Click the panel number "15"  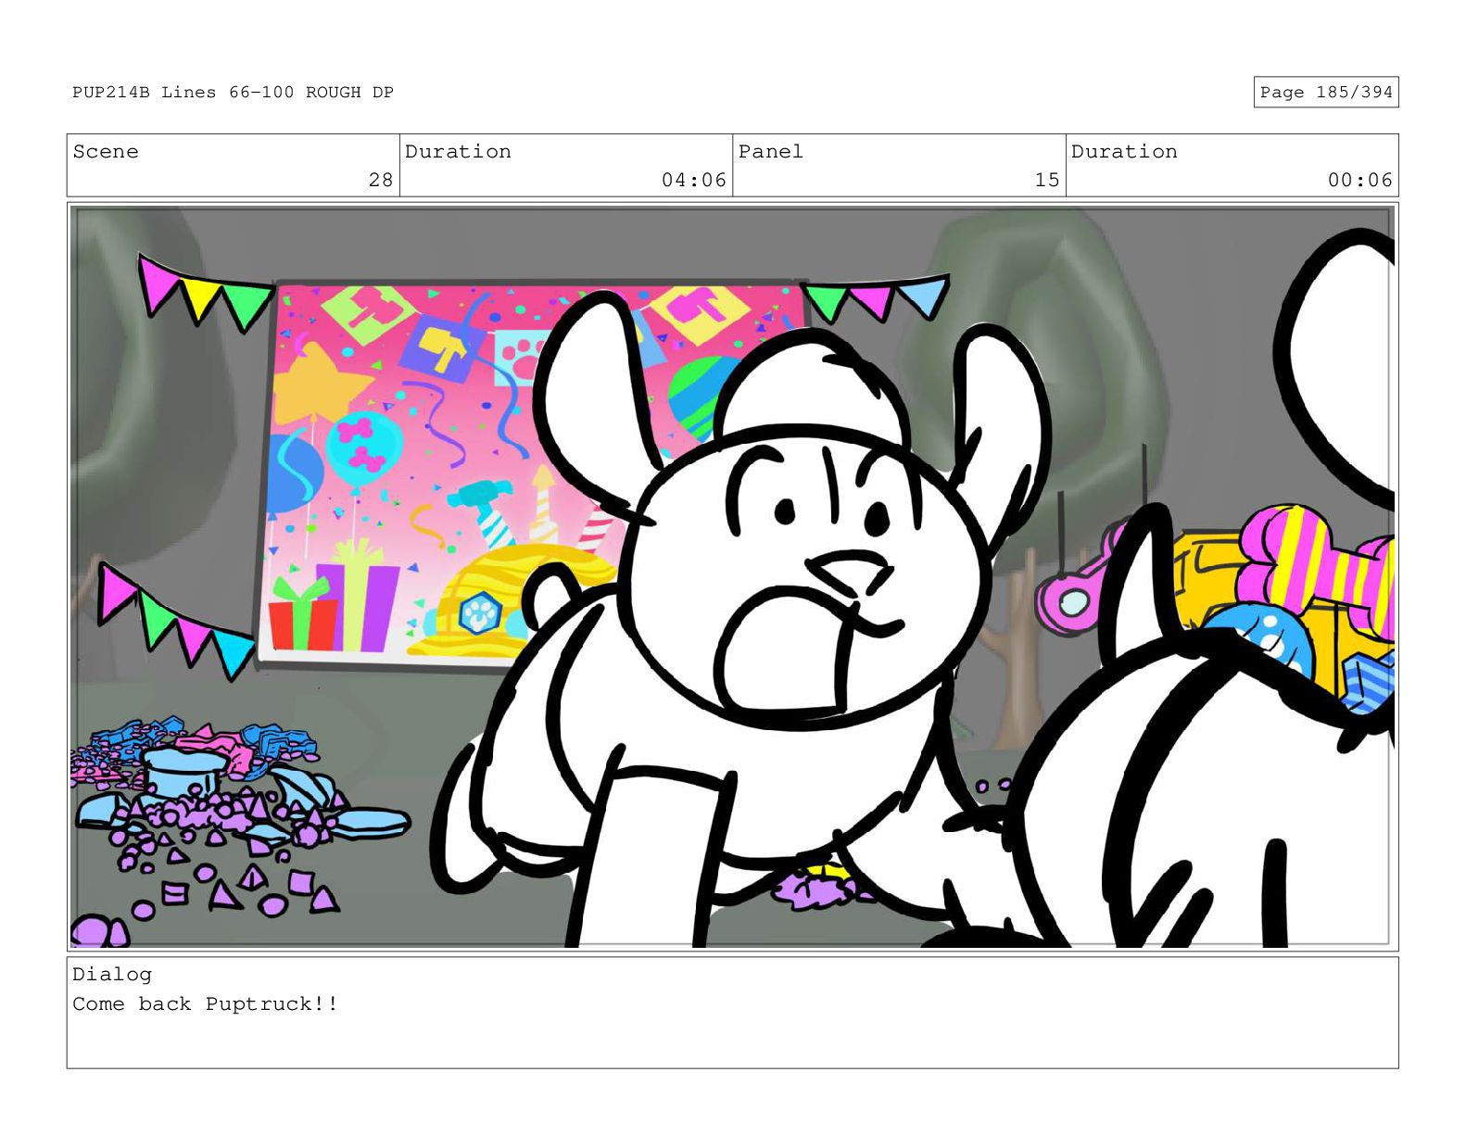[1046, 180]
